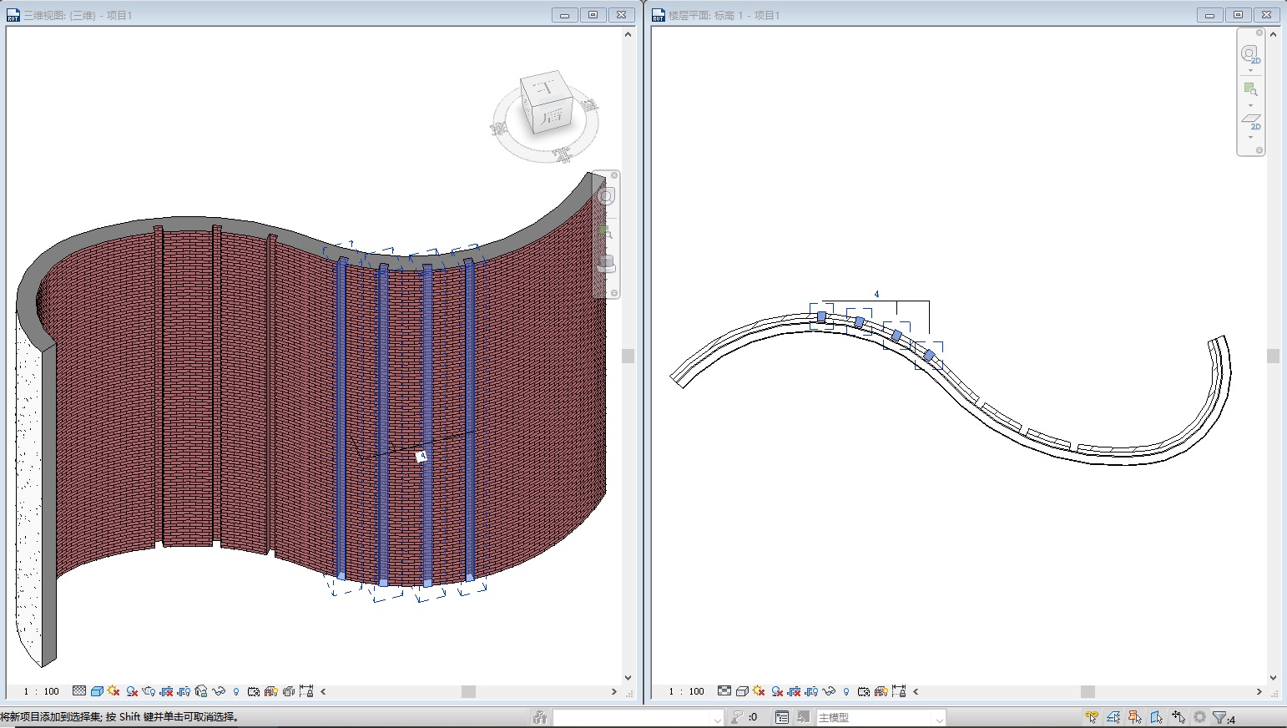The height and width of the screenshot is (728, 1287).
Task: Expand the zoom tool dropdown in floor plan
Action: click(1250, 105)
